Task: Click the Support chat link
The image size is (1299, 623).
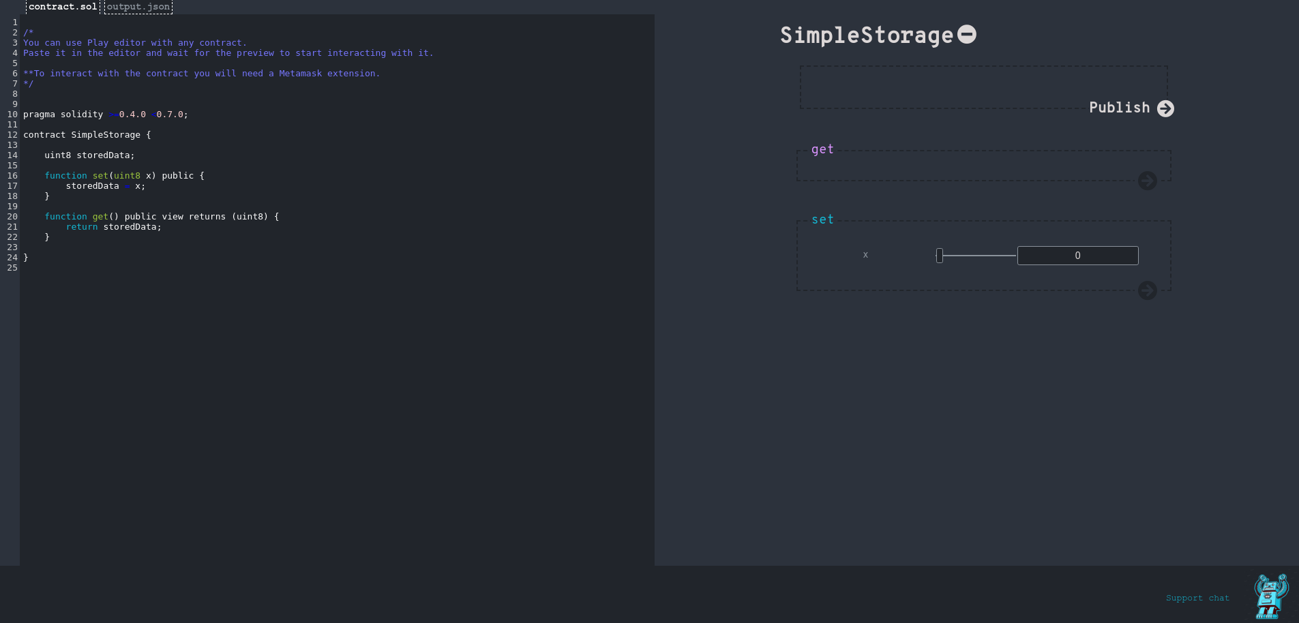Action: coord(1197,598)
